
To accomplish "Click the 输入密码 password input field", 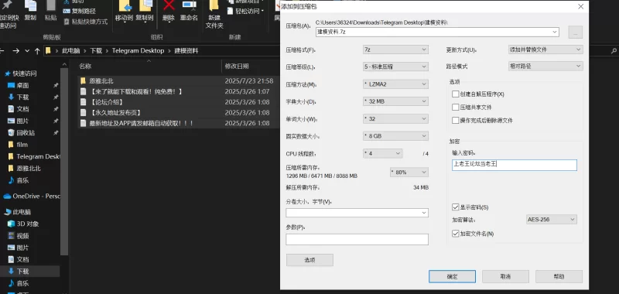I will pyautogui.click(x=515, y=165).
